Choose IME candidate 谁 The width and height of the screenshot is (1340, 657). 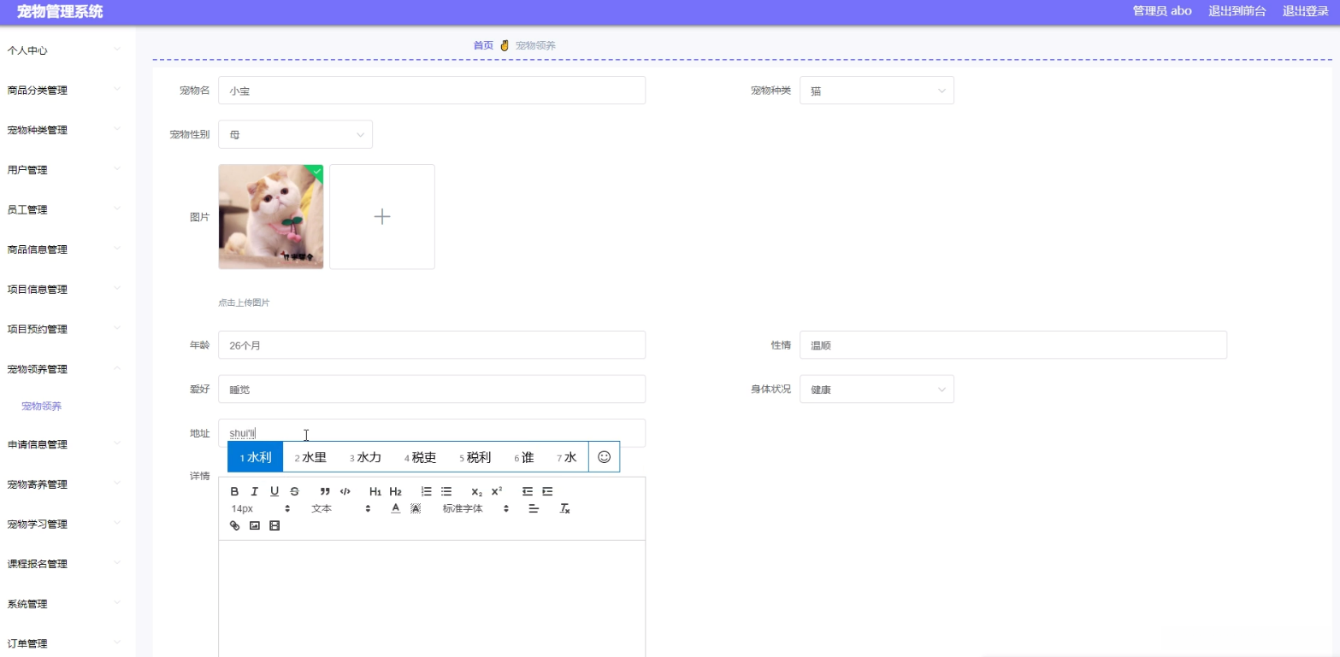point(523,457)
